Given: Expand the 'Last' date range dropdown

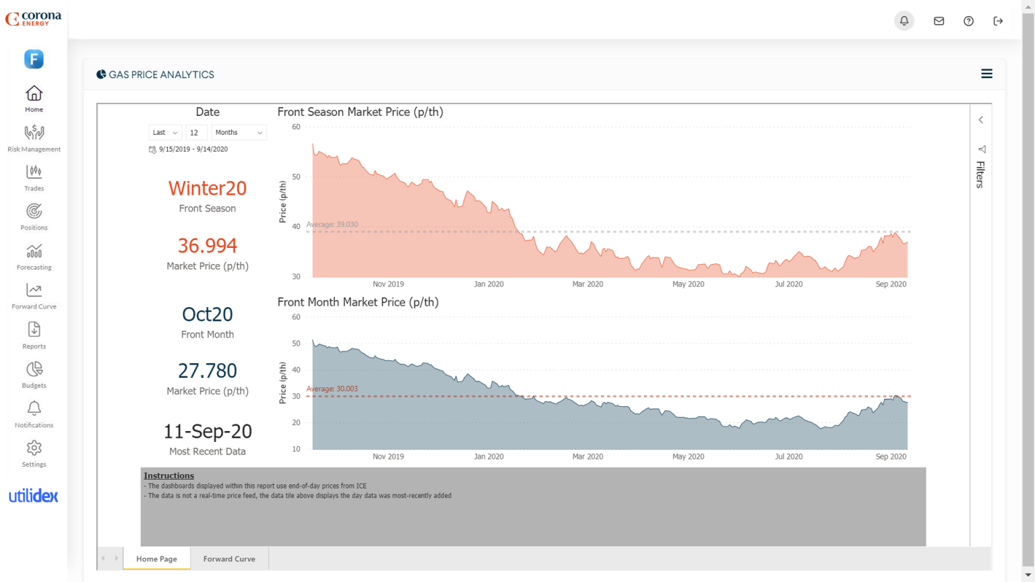Looking at the screenshot, I should pyautogui.click(x=165, y=133).
